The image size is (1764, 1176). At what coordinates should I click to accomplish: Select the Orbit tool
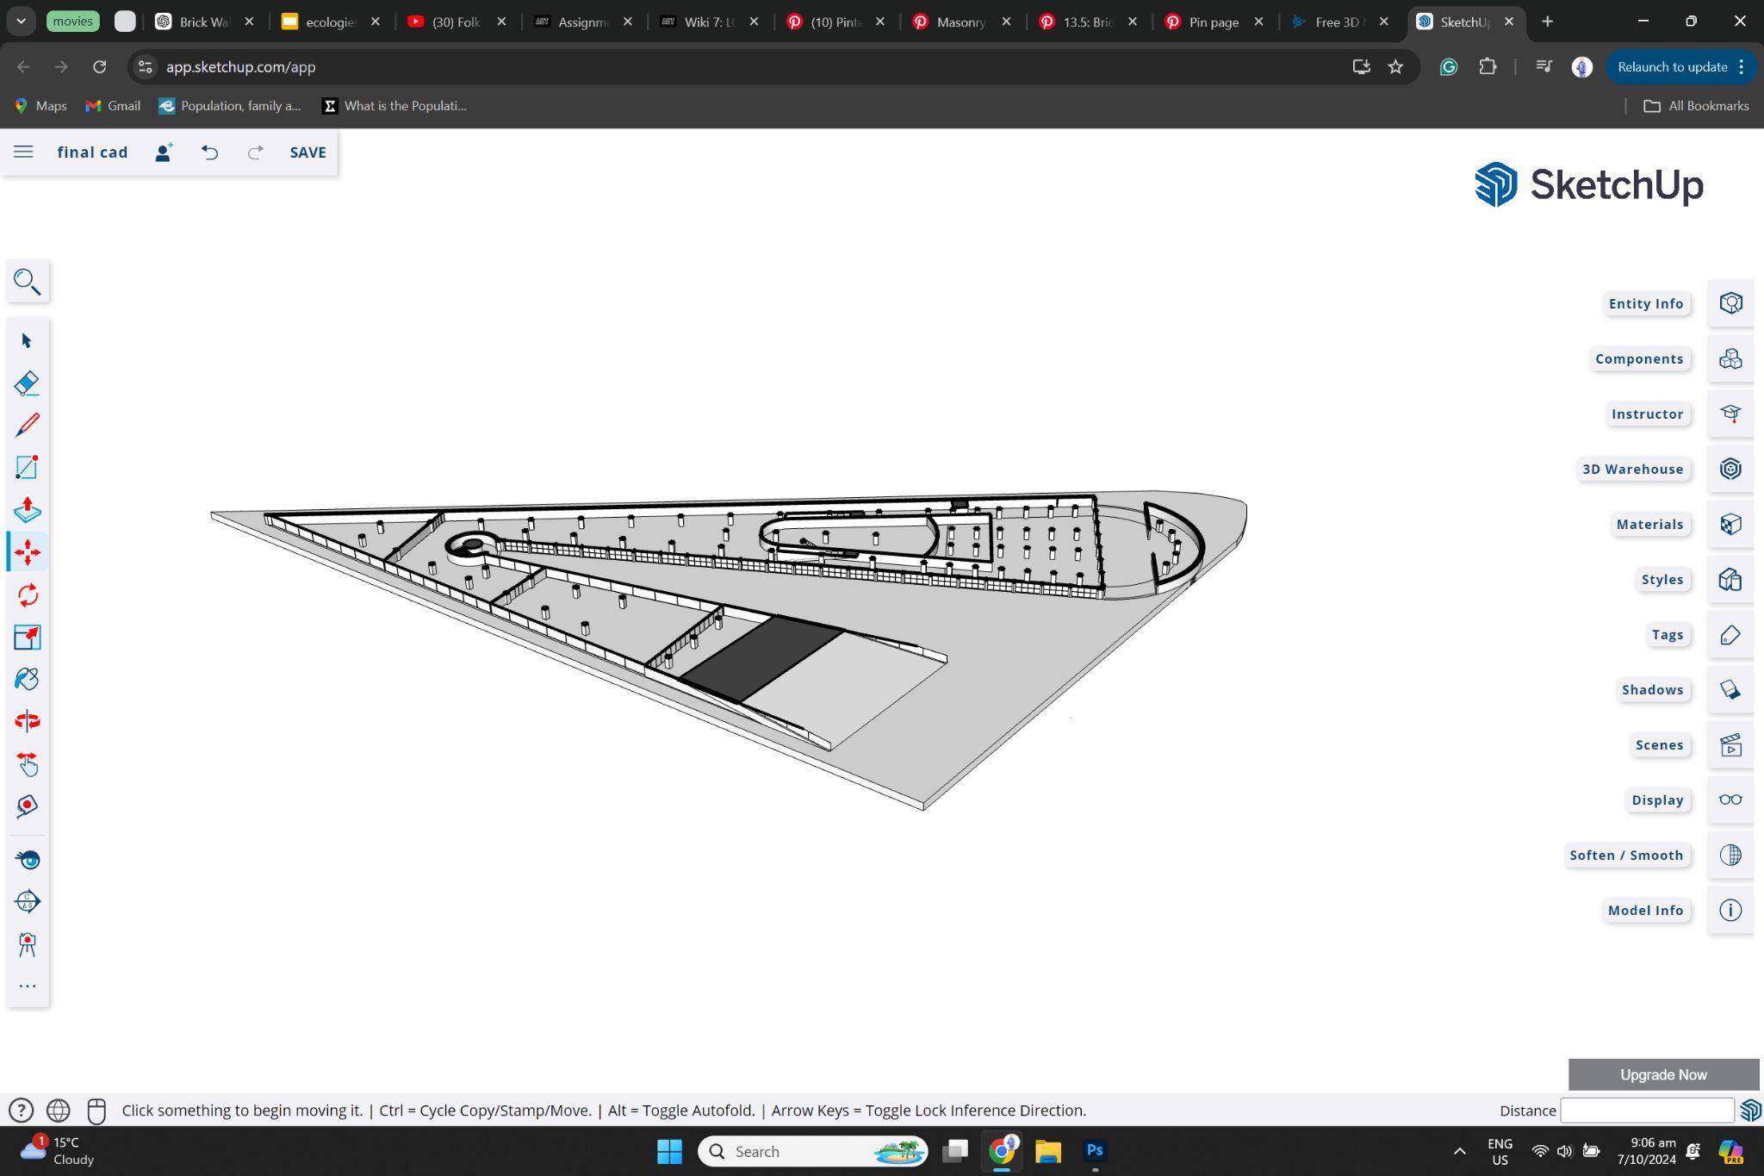point(27,721)
